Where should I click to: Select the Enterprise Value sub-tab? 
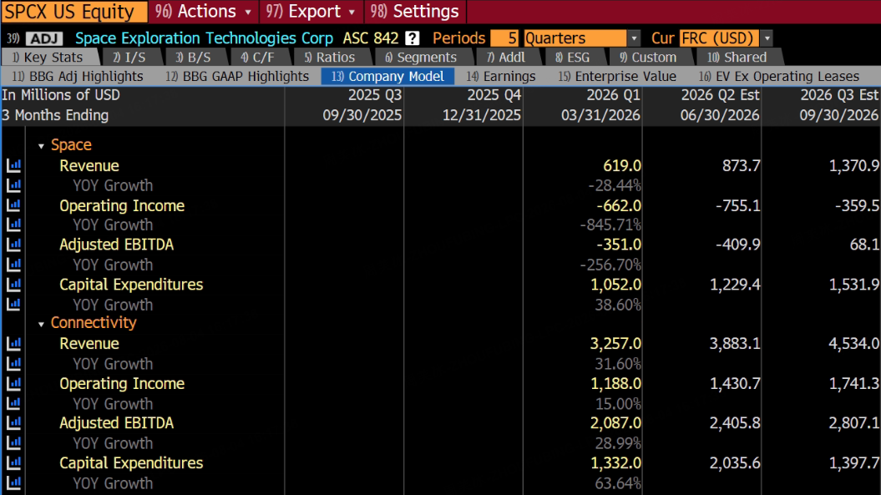(617, 76)
